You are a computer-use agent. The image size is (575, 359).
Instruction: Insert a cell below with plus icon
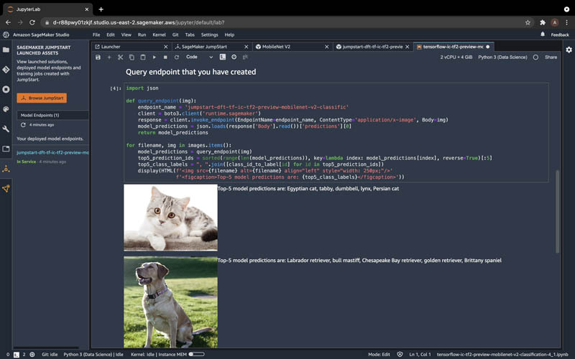(x=109, y=57)
